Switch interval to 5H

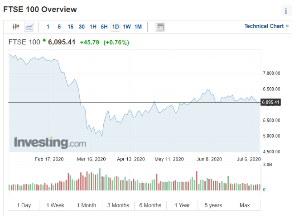tap(104, 27)
